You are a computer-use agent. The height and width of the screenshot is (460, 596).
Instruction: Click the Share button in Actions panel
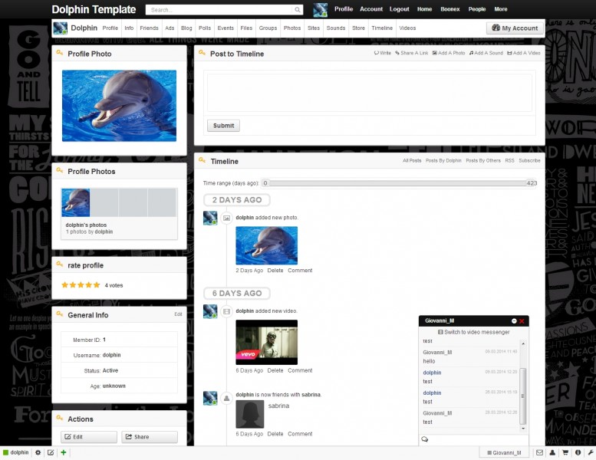click(x=150, y=437)
